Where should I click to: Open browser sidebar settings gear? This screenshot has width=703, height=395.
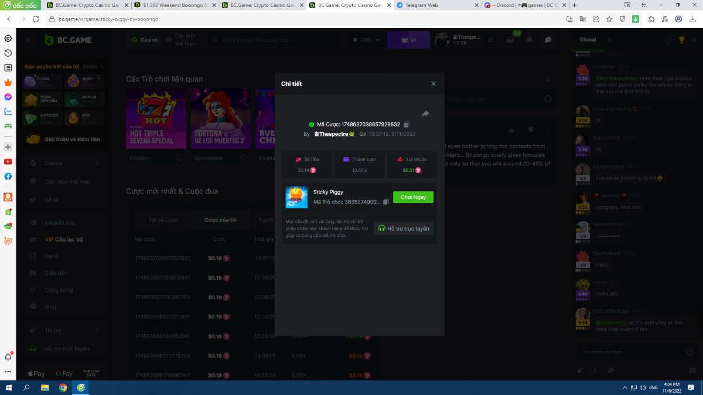point(8,39)
